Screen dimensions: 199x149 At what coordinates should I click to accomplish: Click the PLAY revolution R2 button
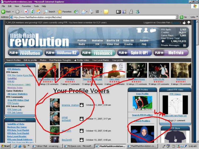pos(62,52)
